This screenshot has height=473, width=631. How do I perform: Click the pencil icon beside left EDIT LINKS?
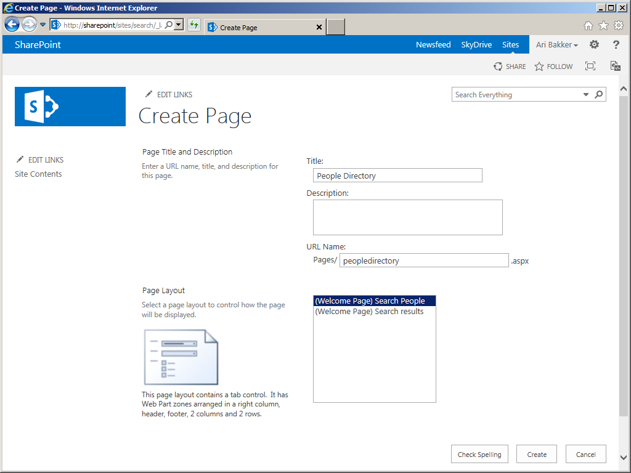point(20,160)
